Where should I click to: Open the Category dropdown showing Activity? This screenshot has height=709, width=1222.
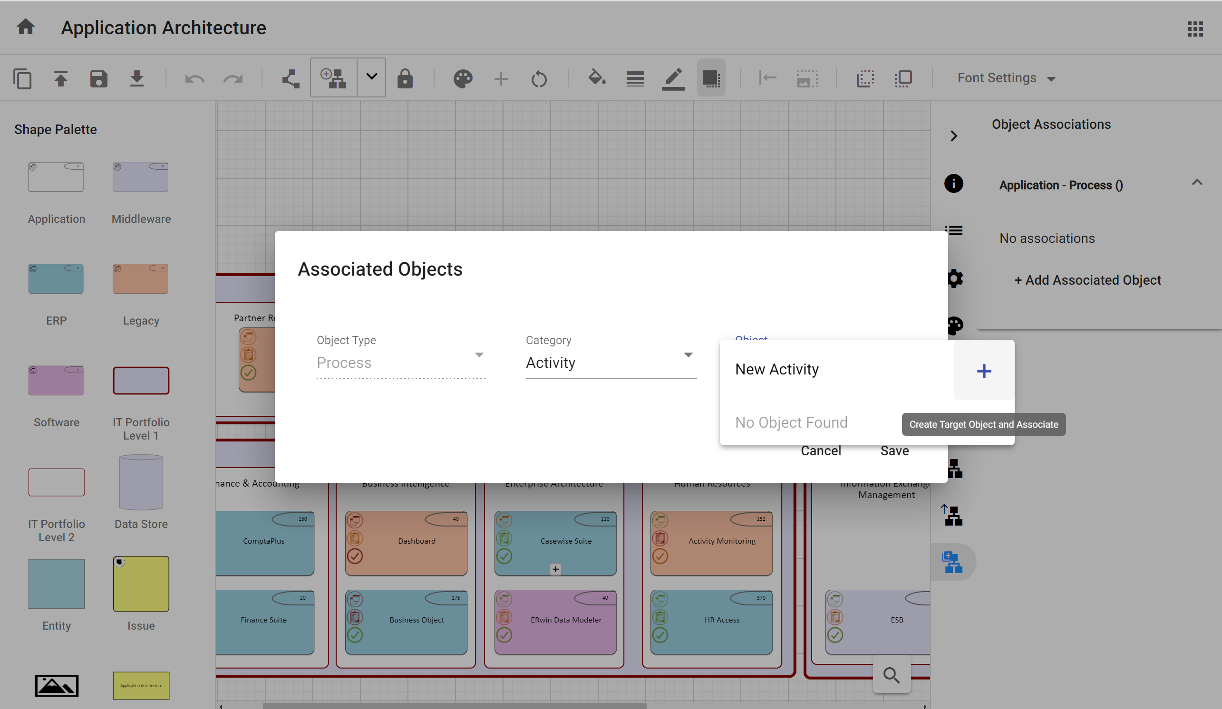pos(611,362)
